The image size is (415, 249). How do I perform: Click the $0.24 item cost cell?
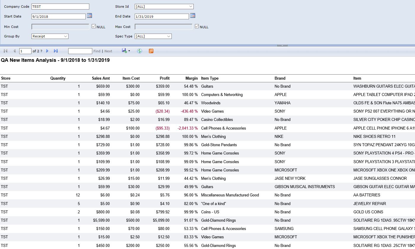coord(135,195)
